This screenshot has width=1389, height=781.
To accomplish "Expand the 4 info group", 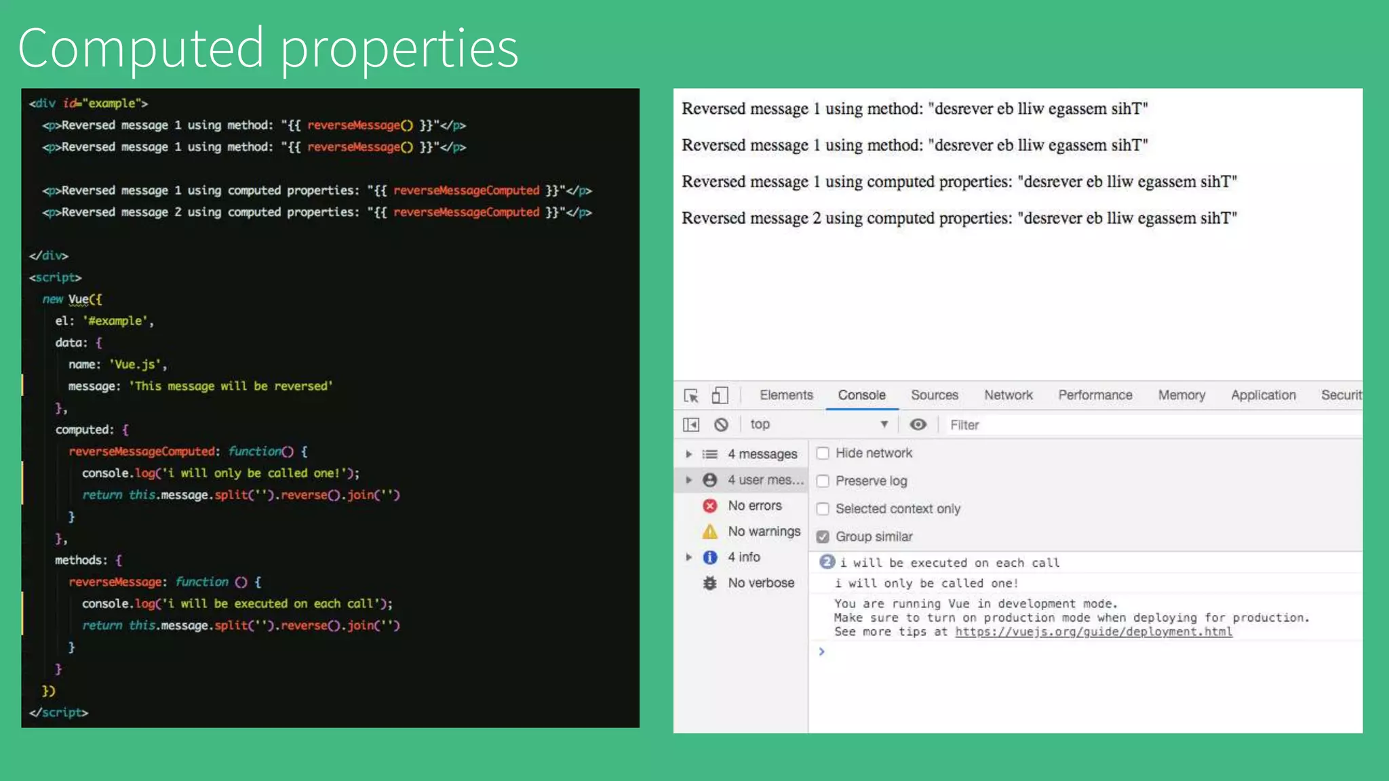I will 688,557.
